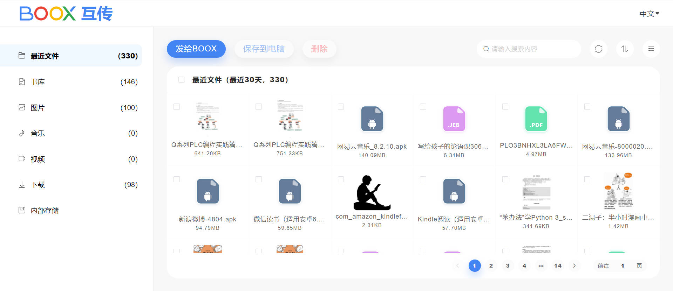Screen dimensions: 673x291
Task: Click the storage icon beside 内部存储
Action: pos(22,210)
